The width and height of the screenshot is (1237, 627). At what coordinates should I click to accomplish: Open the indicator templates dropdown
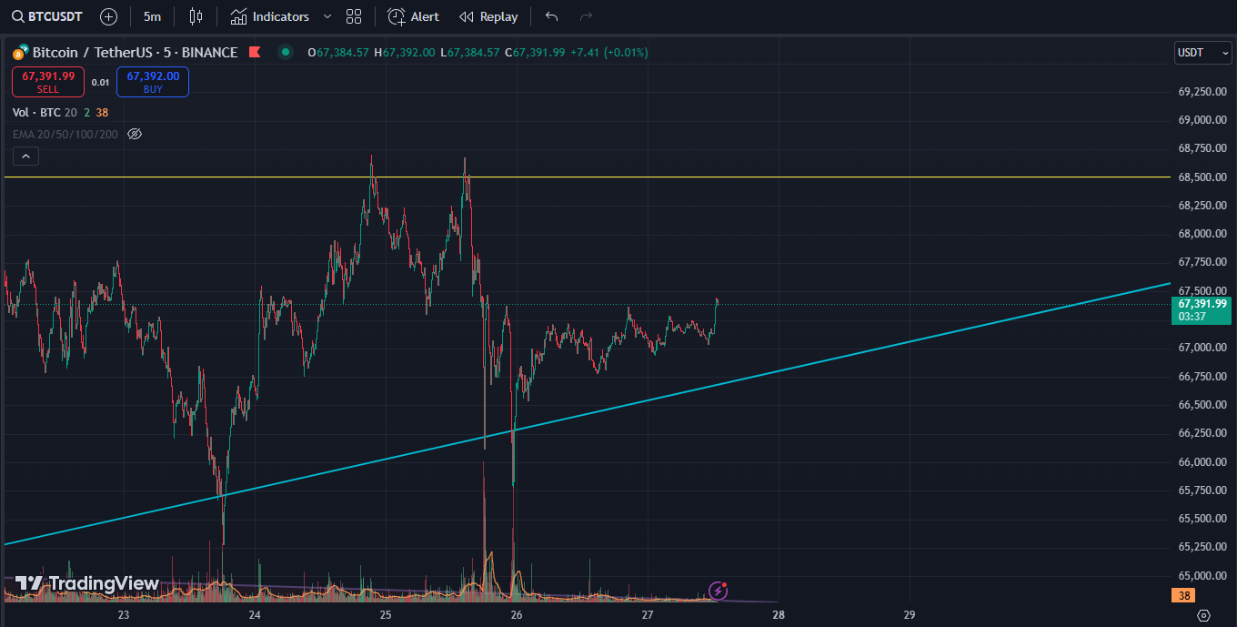coord(327,15)
